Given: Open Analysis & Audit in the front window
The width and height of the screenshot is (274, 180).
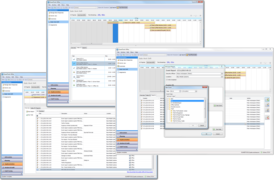Looking at the screenshot, I should (x=127, y=143).
